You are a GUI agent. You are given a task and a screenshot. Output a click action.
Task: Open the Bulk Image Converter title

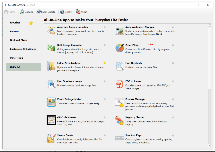click(70, 45)
